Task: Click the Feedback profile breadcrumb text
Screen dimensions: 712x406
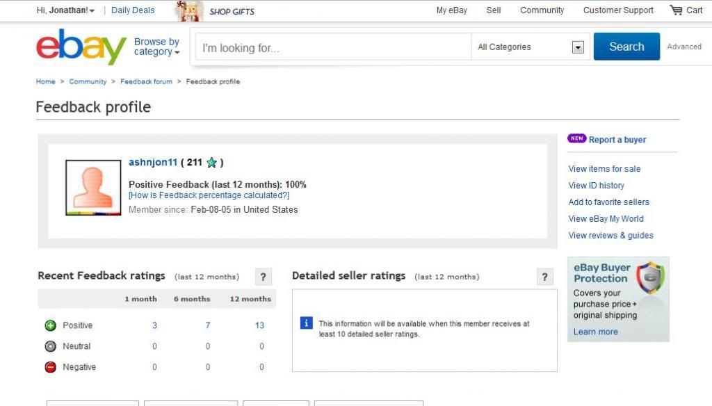Action: coord(213,82)
